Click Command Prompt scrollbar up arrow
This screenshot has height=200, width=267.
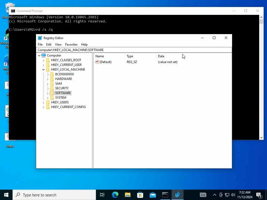point(261,17)
